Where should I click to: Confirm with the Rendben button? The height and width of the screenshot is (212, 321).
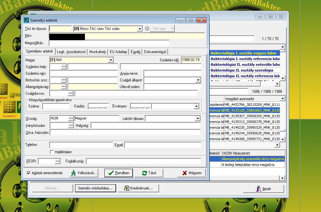119,173
